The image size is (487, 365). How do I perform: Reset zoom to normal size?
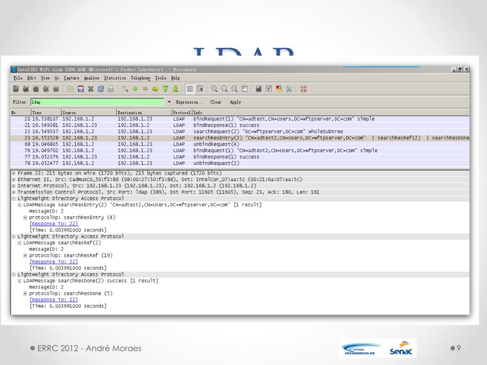tap(234, 89)
